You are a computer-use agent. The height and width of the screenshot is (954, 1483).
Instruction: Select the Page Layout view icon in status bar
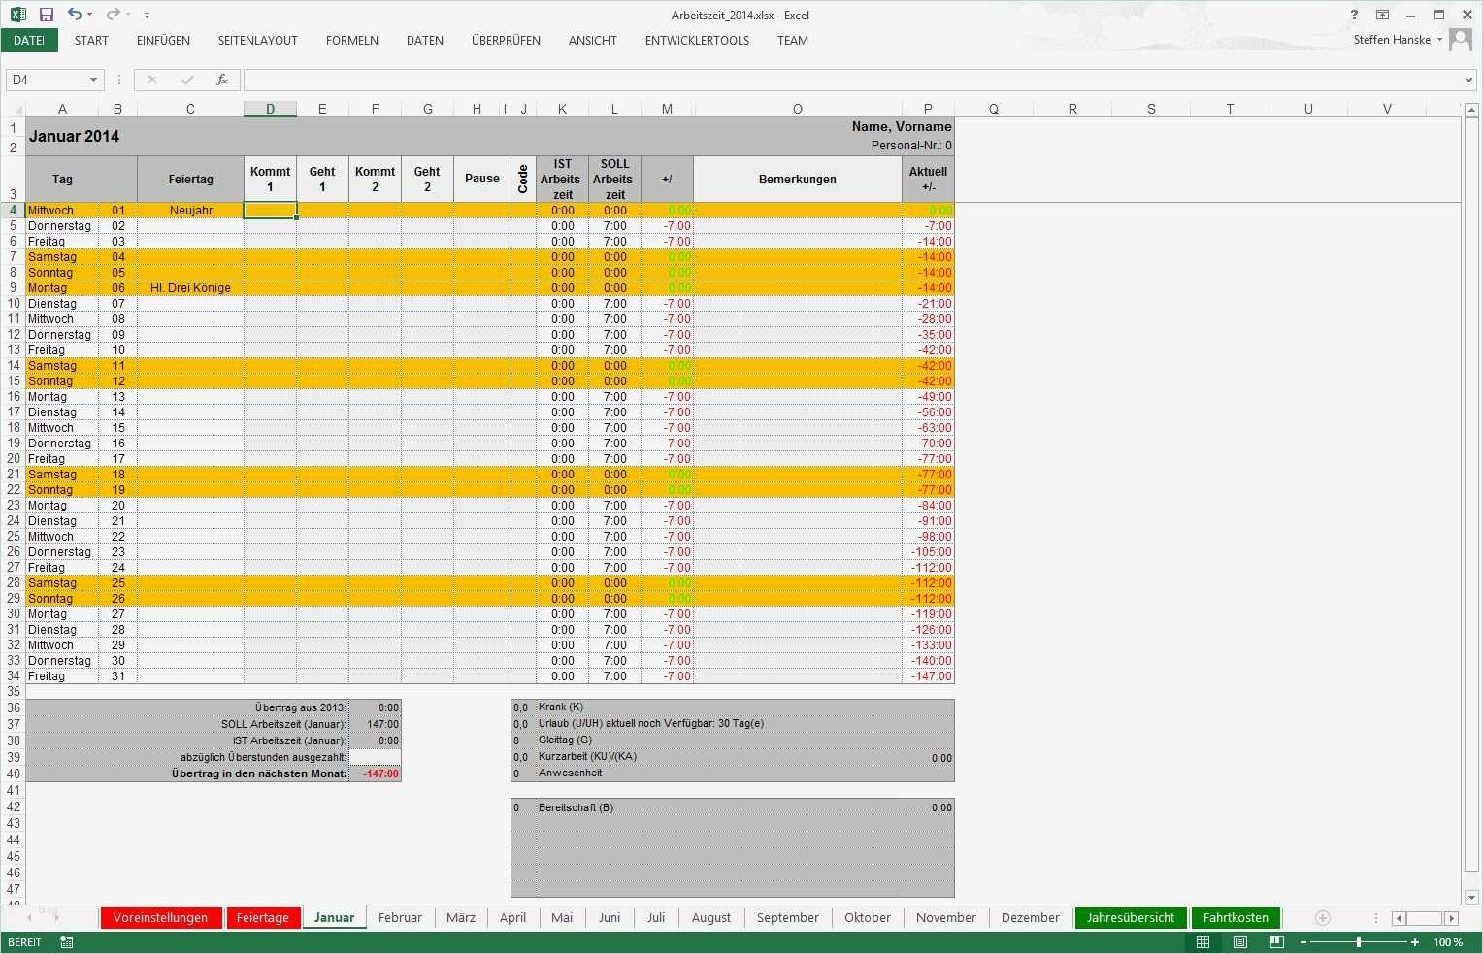(x=1240, y=941)
